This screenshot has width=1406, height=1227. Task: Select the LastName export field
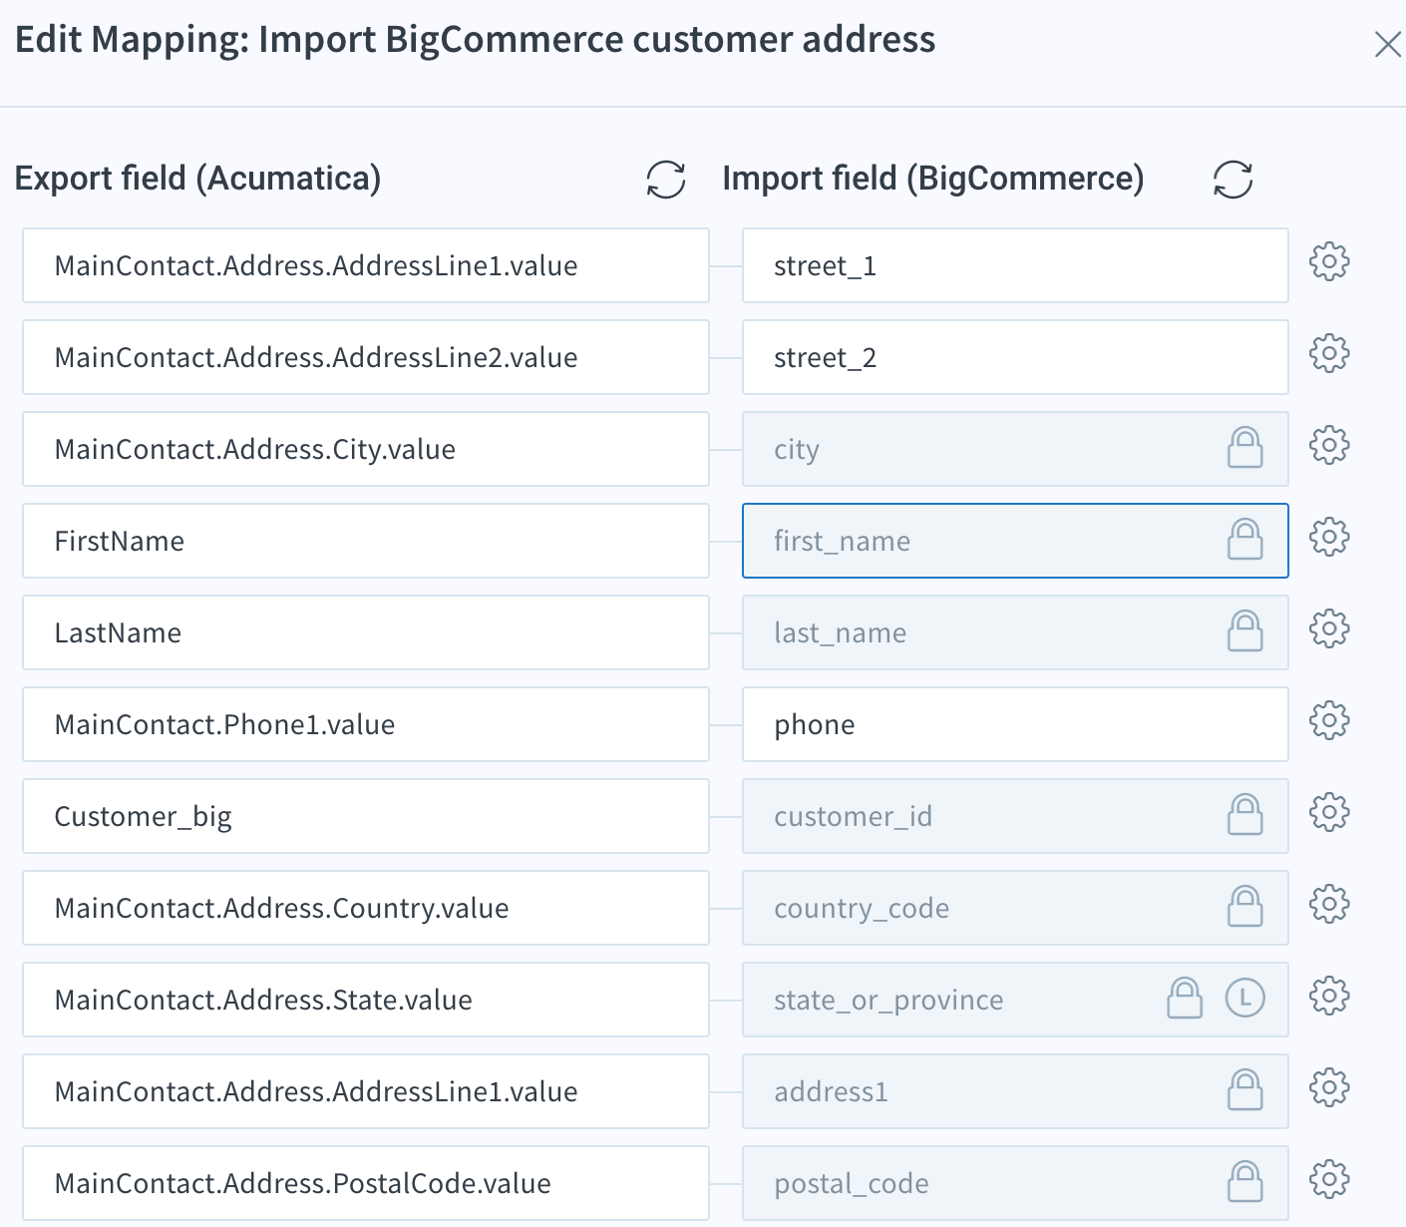pos(366,632)
